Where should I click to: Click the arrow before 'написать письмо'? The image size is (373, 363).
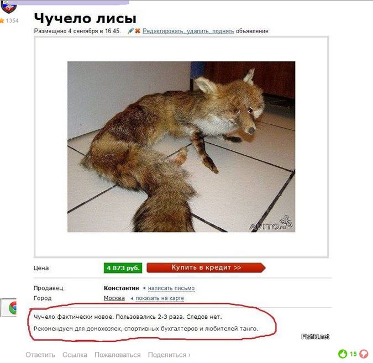[x=144, y=288]
